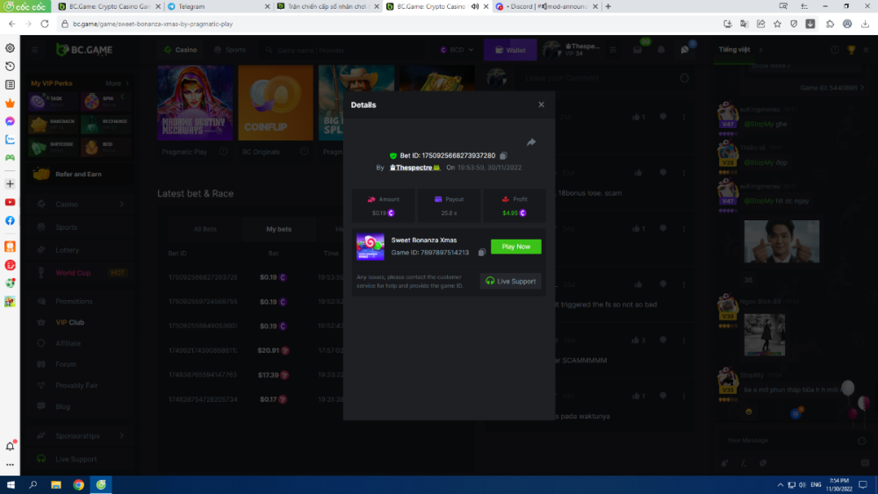878x494 pixels.
Task: Open browser history from sidebar
Action: (x=10, y=67)
